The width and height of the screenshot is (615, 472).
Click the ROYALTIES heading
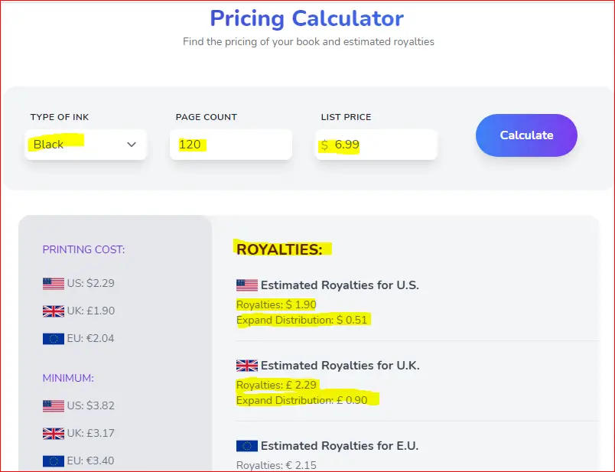coord(279,249)
